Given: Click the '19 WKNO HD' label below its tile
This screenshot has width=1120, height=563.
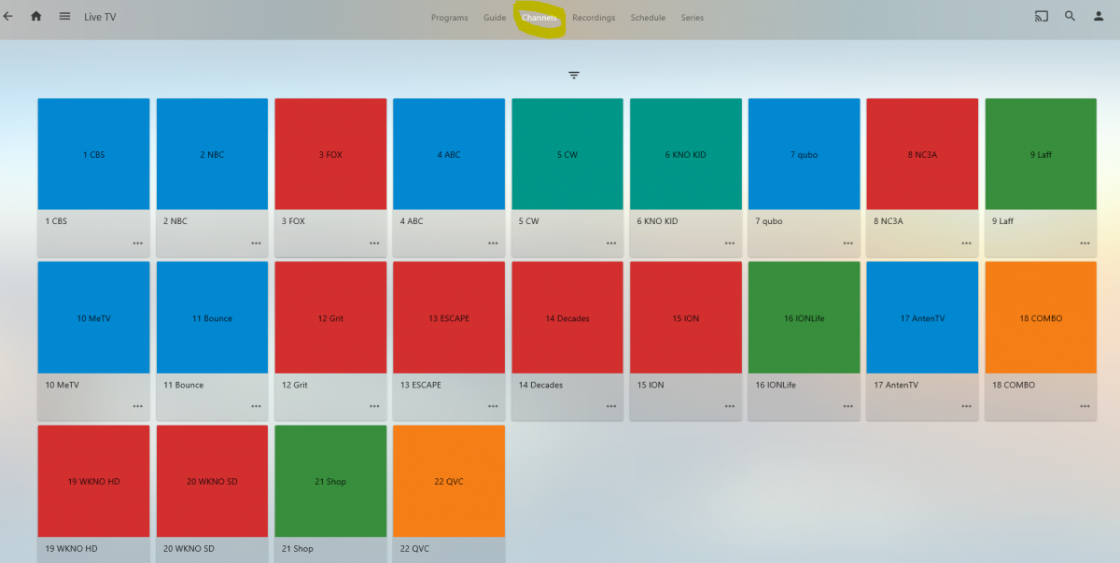Looking at the screenshot, I should pos(71,549).
